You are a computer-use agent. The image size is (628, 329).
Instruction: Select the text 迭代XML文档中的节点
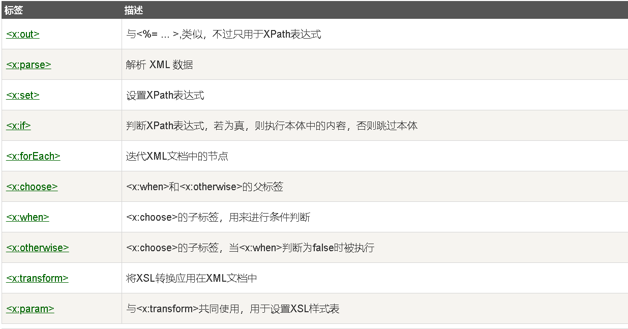tap(177, 156)
